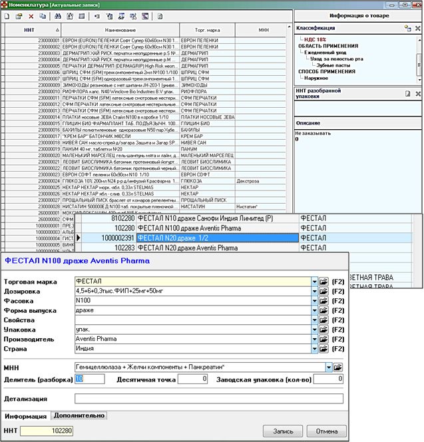Screen dimensions: 424x442
Task: Switch to the Дополнительно tab
Action: point(79,415)
